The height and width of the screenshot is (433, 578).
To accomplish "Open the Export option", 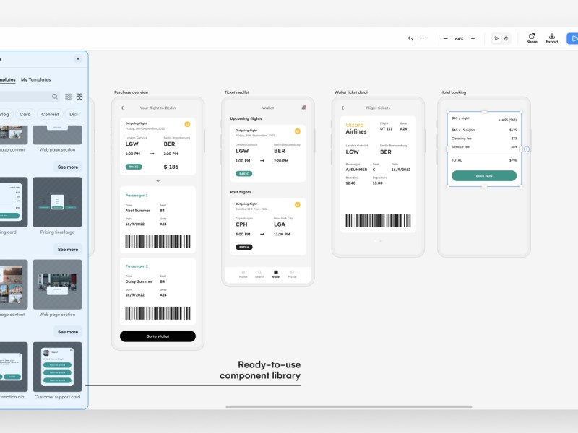I will click(552, 38).
